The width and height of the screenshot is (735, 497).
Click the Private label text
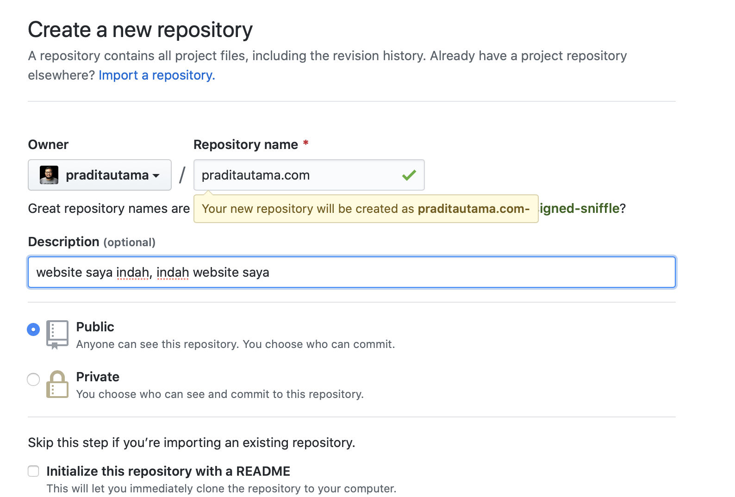(x=98, y=377)
